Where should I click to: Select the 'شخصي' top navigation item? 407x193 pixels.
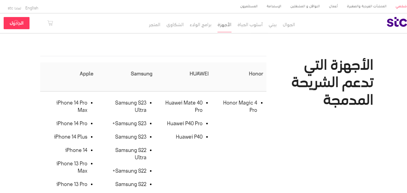pos(401,6)
